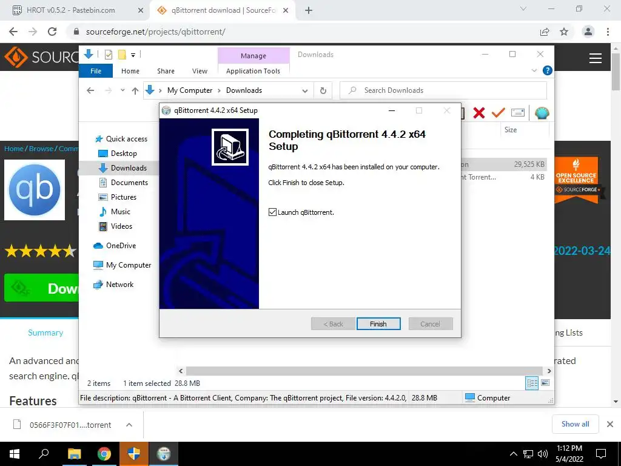
Task: Open File Explorer from taskbar
Action: (74, 454)
